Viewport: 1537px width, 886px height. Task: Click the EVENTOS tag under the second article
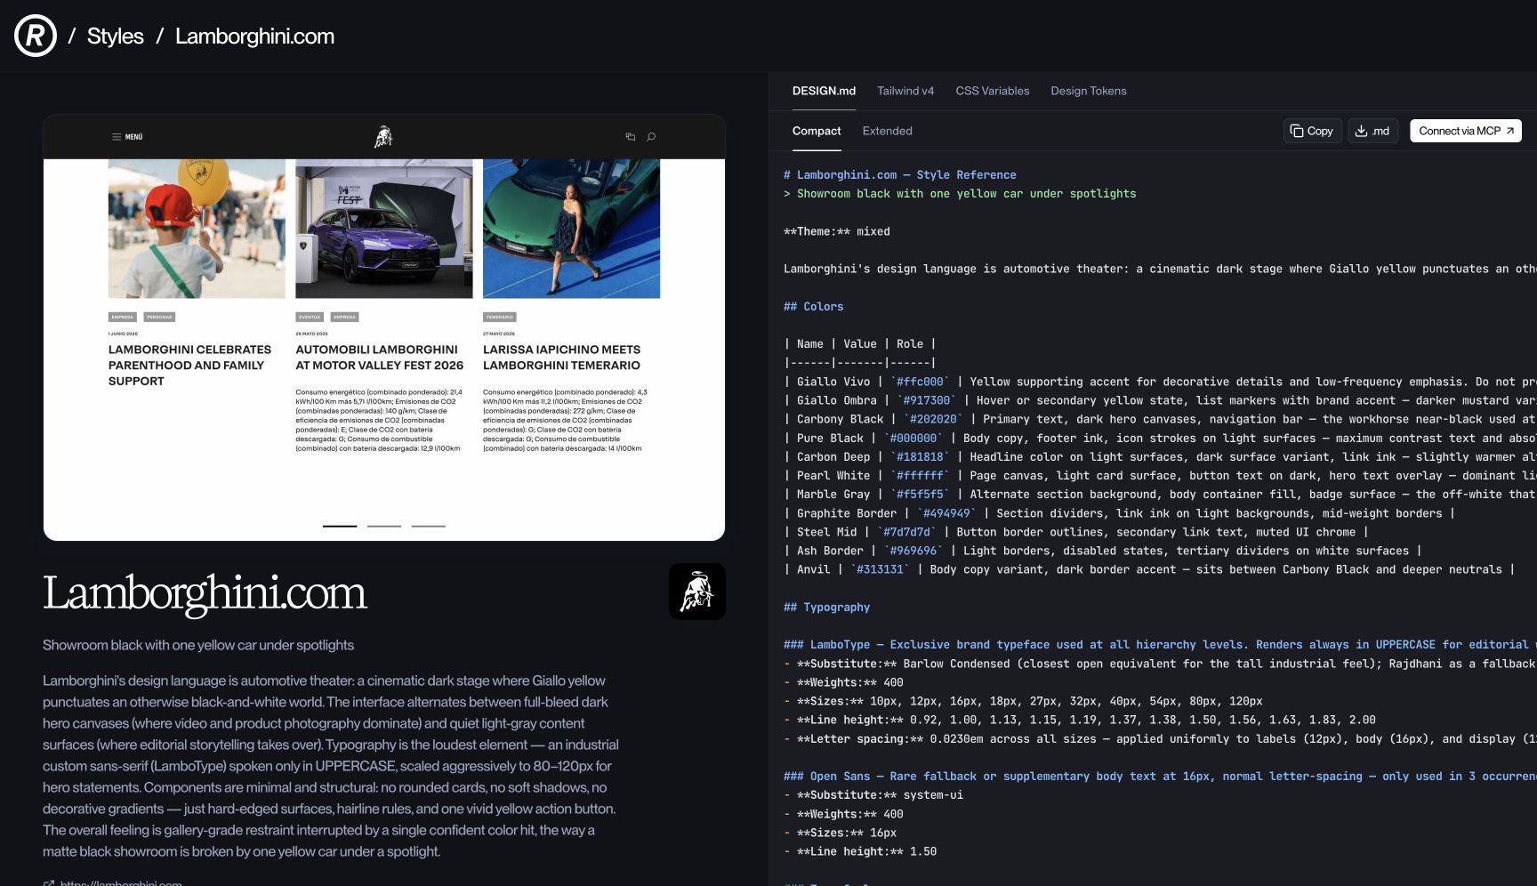310,317
